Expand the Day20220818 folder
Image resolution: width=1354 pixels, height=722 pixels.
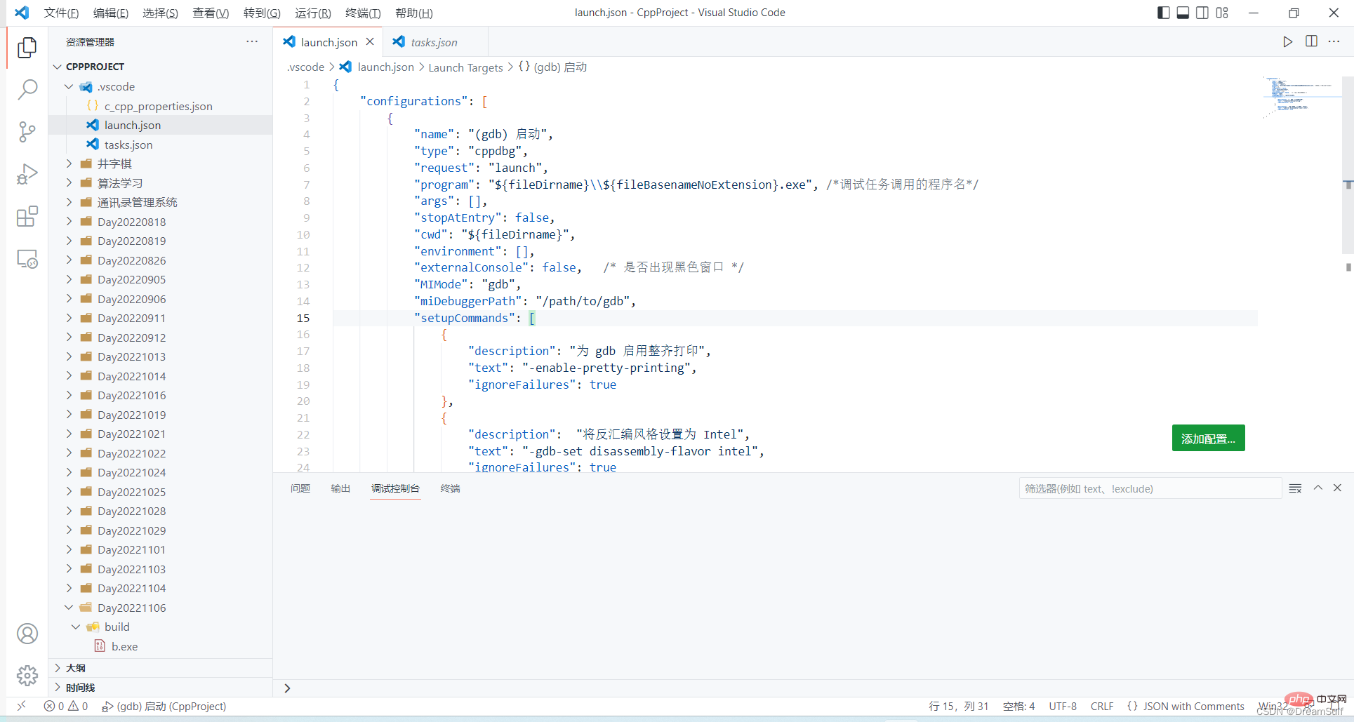pyautogui.click(x=131, y=222)
